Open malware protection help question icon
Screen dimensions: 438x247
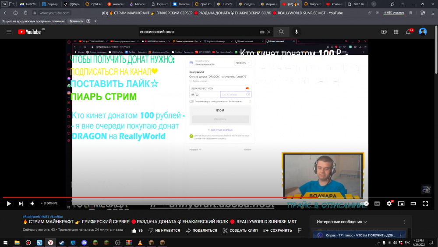tap(88, 21)
